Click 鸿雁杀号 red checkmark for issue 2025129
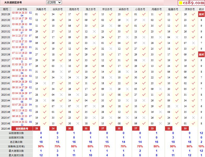This screenshot has height=157, width=205. pyautogui.click(x=45, y=14)
